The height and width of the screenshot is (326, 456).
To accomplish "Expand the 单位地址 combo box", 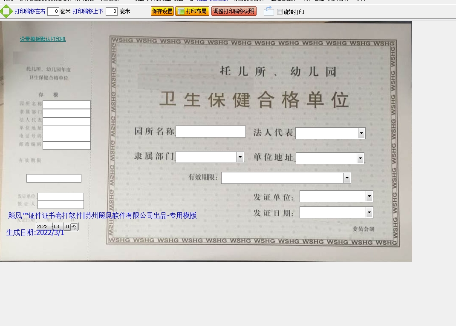I will point(360,159).
